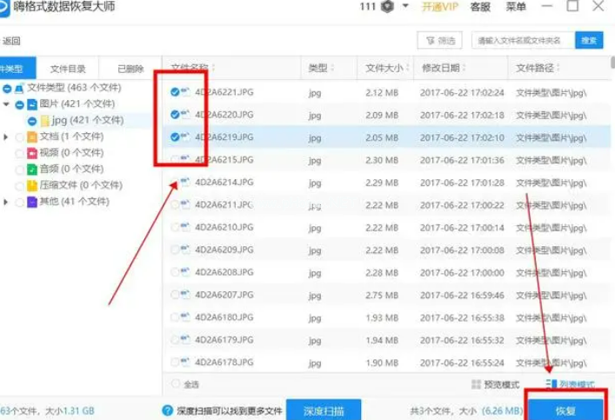Open the dropdown arrow next to avatar
The width and height of the screenshot is (615, 420).
(x=405, y=7)
